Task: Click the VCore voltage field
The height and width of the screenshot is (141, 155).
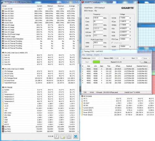Action: 124,21
